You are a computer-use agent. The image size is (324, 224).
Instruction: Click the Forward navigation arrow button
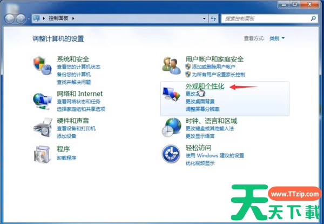[21, 19]
